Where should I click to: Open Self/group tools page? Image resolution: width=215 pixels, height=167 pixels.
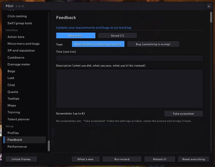[x=20, y=23]
